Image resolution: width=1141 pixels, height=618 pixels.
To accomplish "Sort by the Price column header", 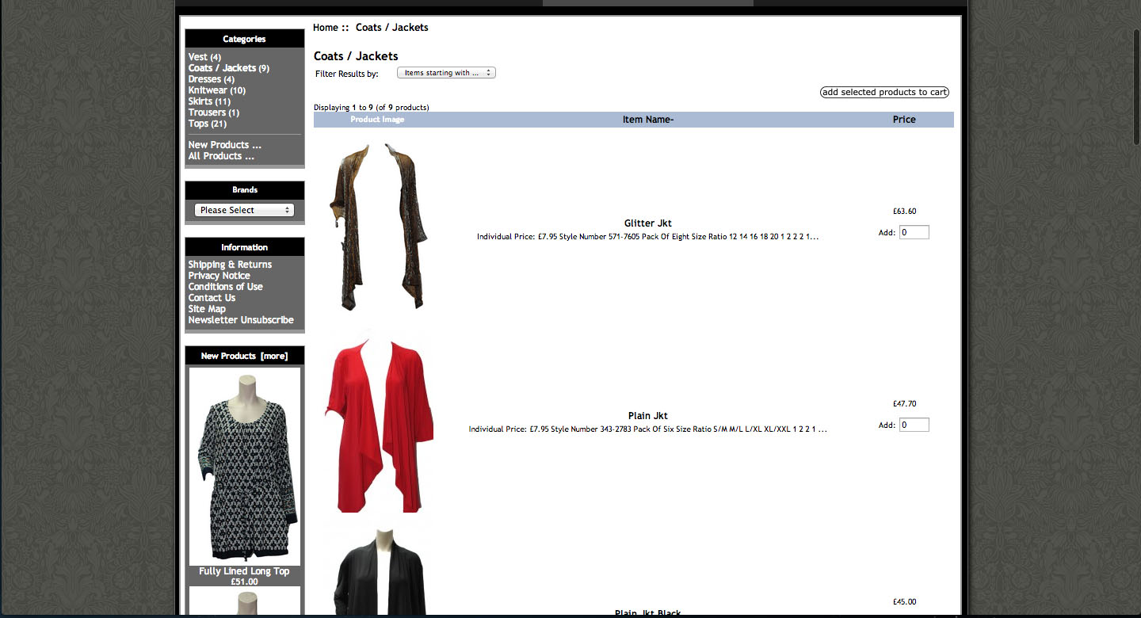I will (x=904, y=120).
